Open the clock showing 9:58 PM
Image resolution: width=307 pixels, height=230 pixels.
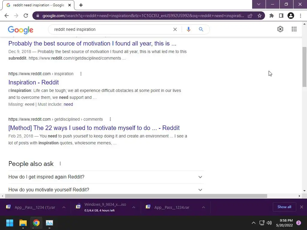(x=285, y=223)
